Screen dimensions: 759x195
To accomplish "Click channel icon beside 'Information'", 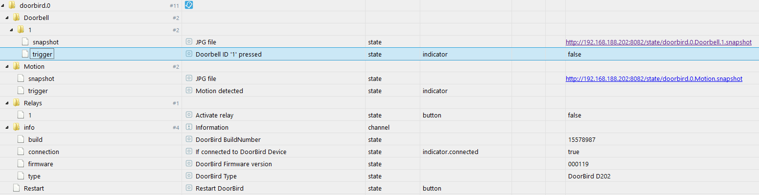I will coord(189,127).
